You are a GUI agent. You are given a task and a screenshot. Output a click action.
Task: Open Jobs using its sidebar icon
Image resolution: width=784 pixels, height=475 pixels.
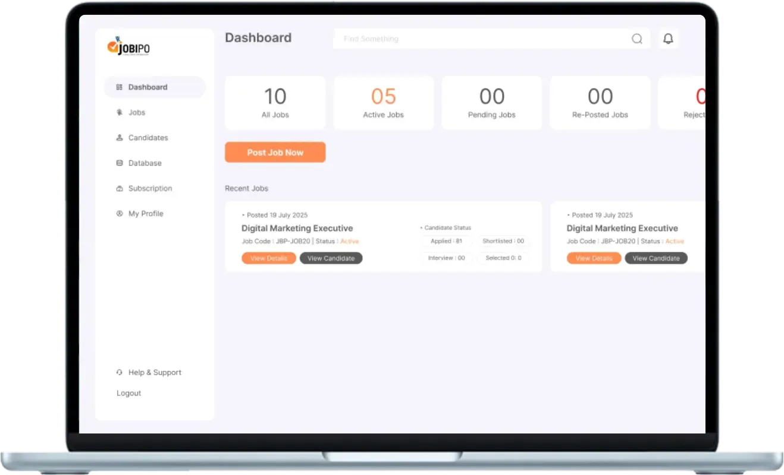click(x=118, y=112)
